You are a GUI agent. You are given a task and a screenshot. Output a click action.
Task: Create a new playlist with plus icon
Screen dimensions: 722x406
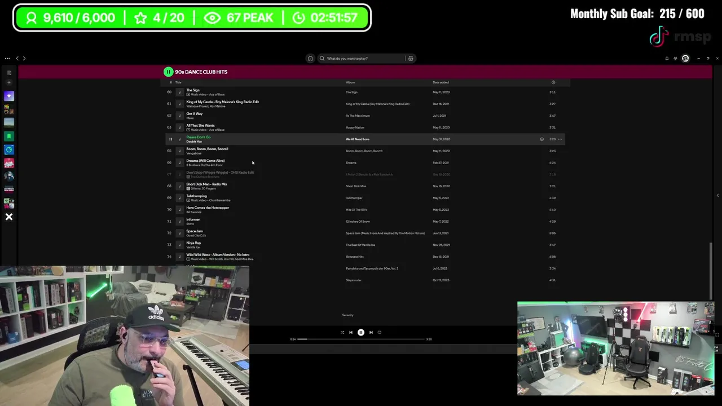(9, 82)
